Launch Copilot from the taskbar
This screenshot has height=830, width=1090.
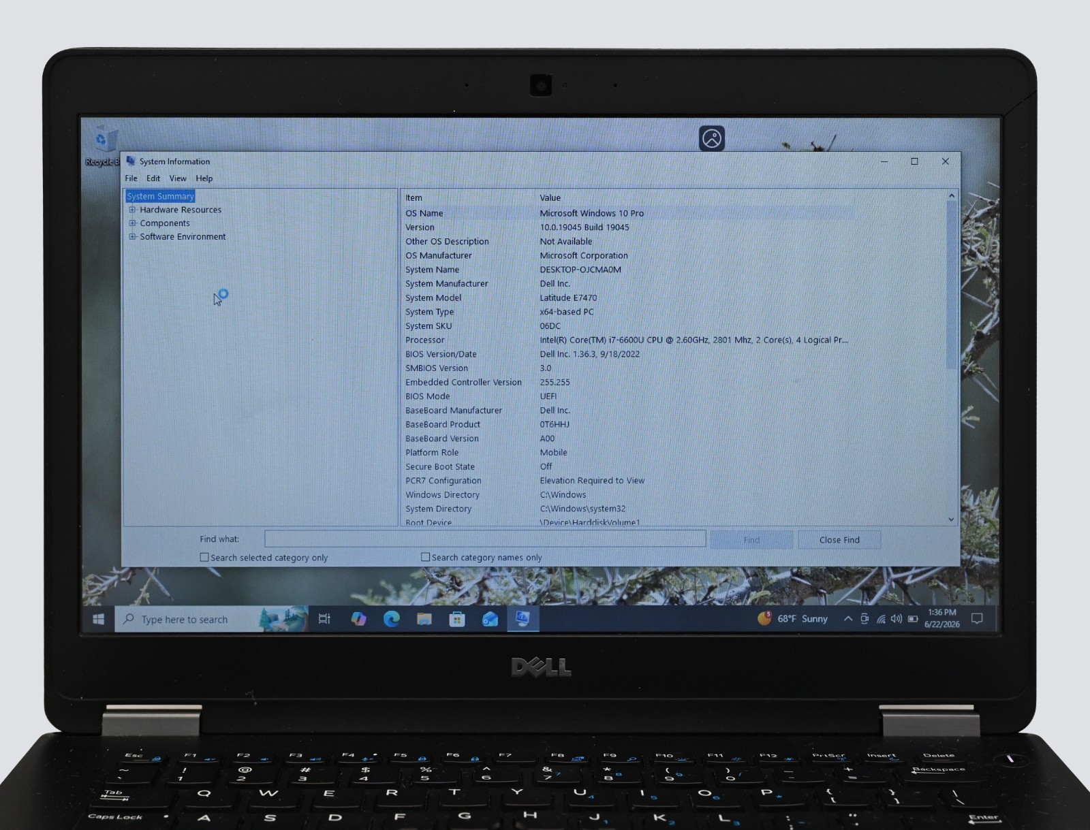click(x=358, y=619)
